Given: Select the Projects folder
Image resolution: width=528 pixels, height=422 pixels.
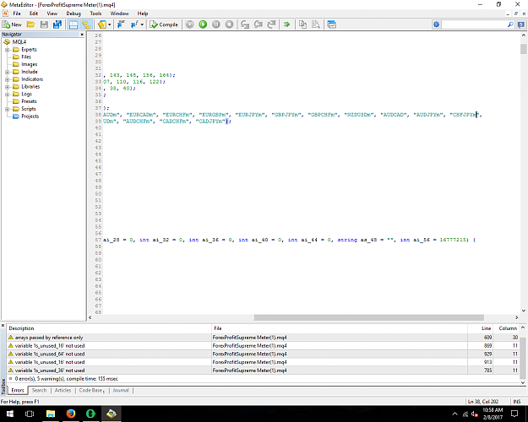Looking at the screenshot, I should [x=30, y=116].
